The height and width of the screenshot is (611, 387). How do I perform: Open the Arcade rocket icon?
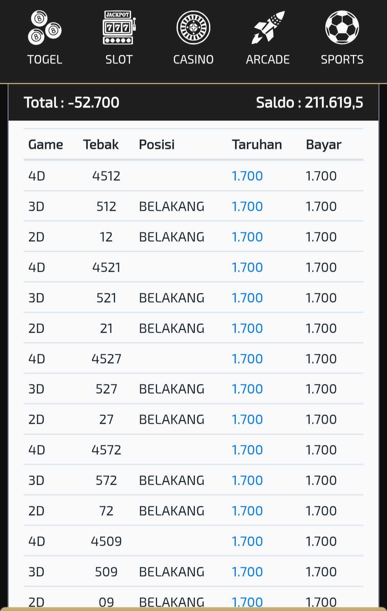pyautogui.click(x=268, y=28)
